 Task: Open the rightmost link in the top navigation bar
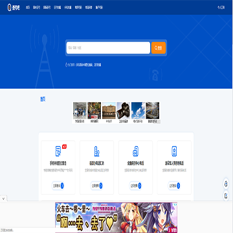click(x=221, y=7)
